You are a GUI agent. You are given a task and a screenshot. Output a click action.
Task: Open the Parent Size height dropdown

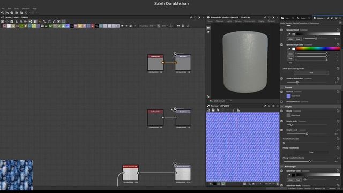pos(165,26)
